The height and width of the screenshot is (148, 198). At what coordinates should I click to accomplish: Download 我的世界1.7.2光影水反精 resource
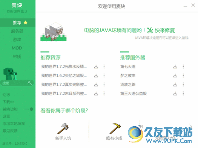[x=96, y=66]
